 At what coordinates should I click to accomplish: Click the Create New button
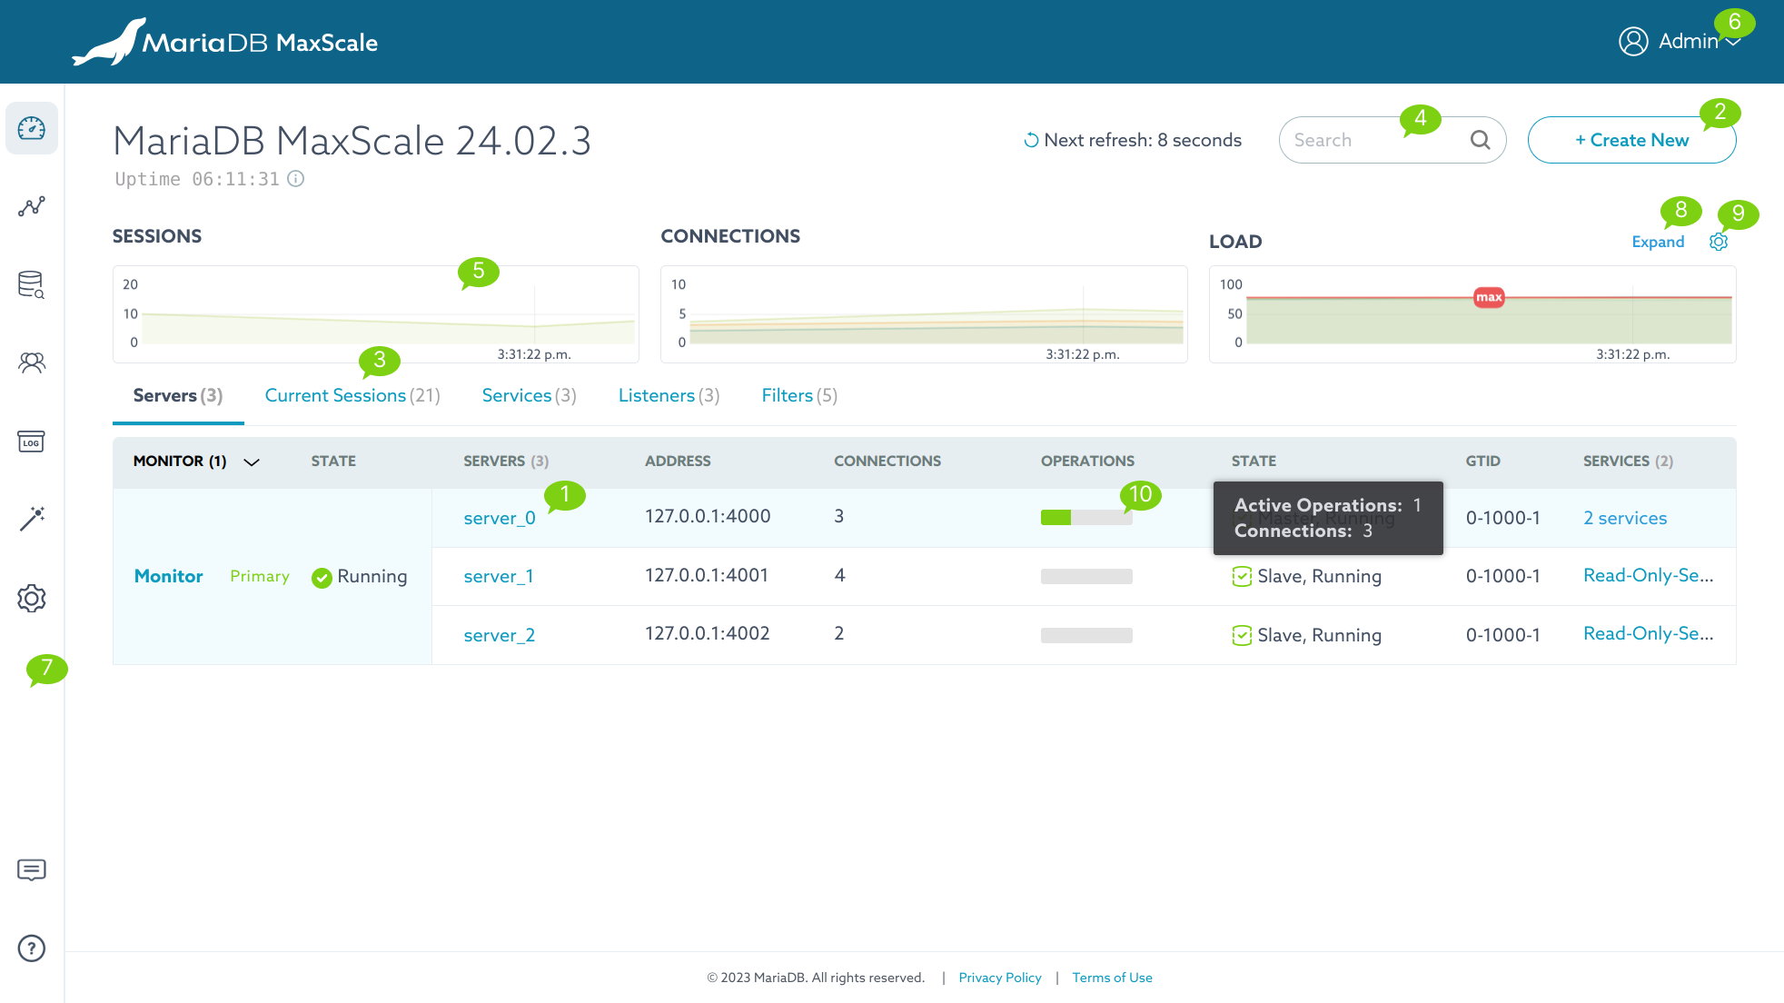click(x=1631, y=140)
